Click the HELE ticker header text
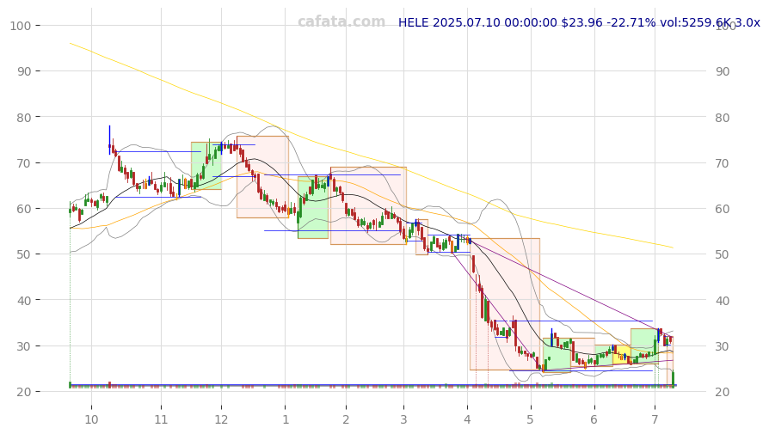Viewport: 769px width, 434px height. 579,22
